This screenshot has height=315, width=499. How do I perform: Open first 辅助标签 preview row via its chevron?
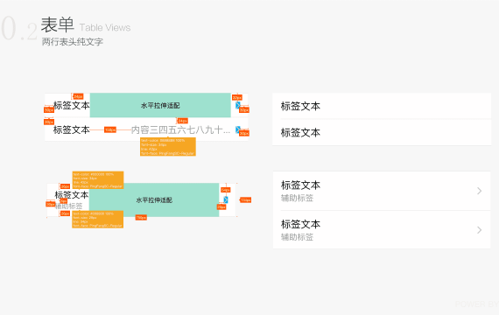click(x=479, y=191)
